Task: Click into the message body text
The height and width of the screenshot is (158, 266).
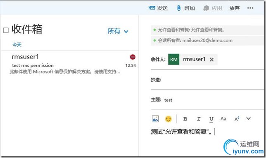Action: pos(181,132)
